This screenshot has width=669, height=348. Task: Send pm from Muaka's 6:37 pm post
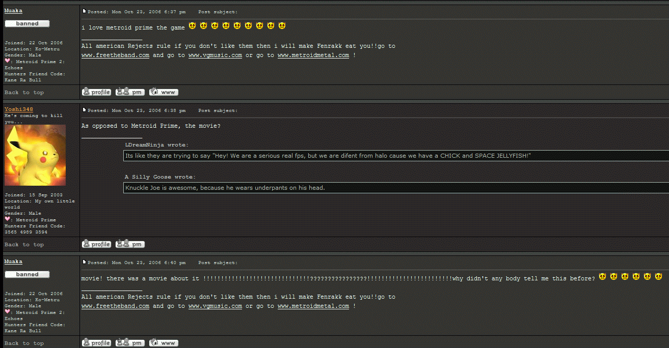click(130, 92)
